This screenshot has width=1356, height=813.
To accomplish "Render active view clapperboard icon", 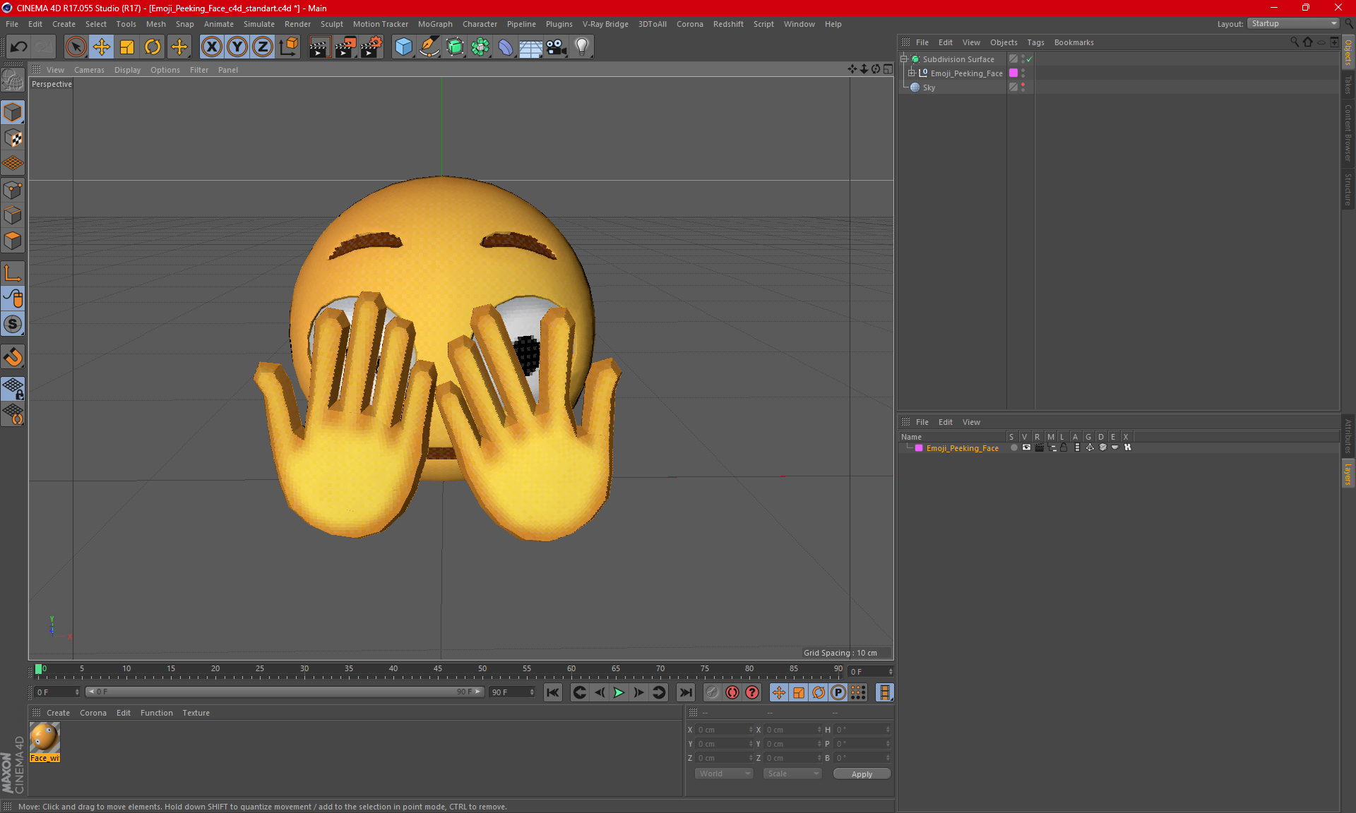I will click(x=319, y=47).
